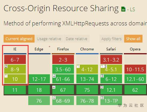
Task: Click note 3 marker on Safari 6-12
Action: click(102, 76)
